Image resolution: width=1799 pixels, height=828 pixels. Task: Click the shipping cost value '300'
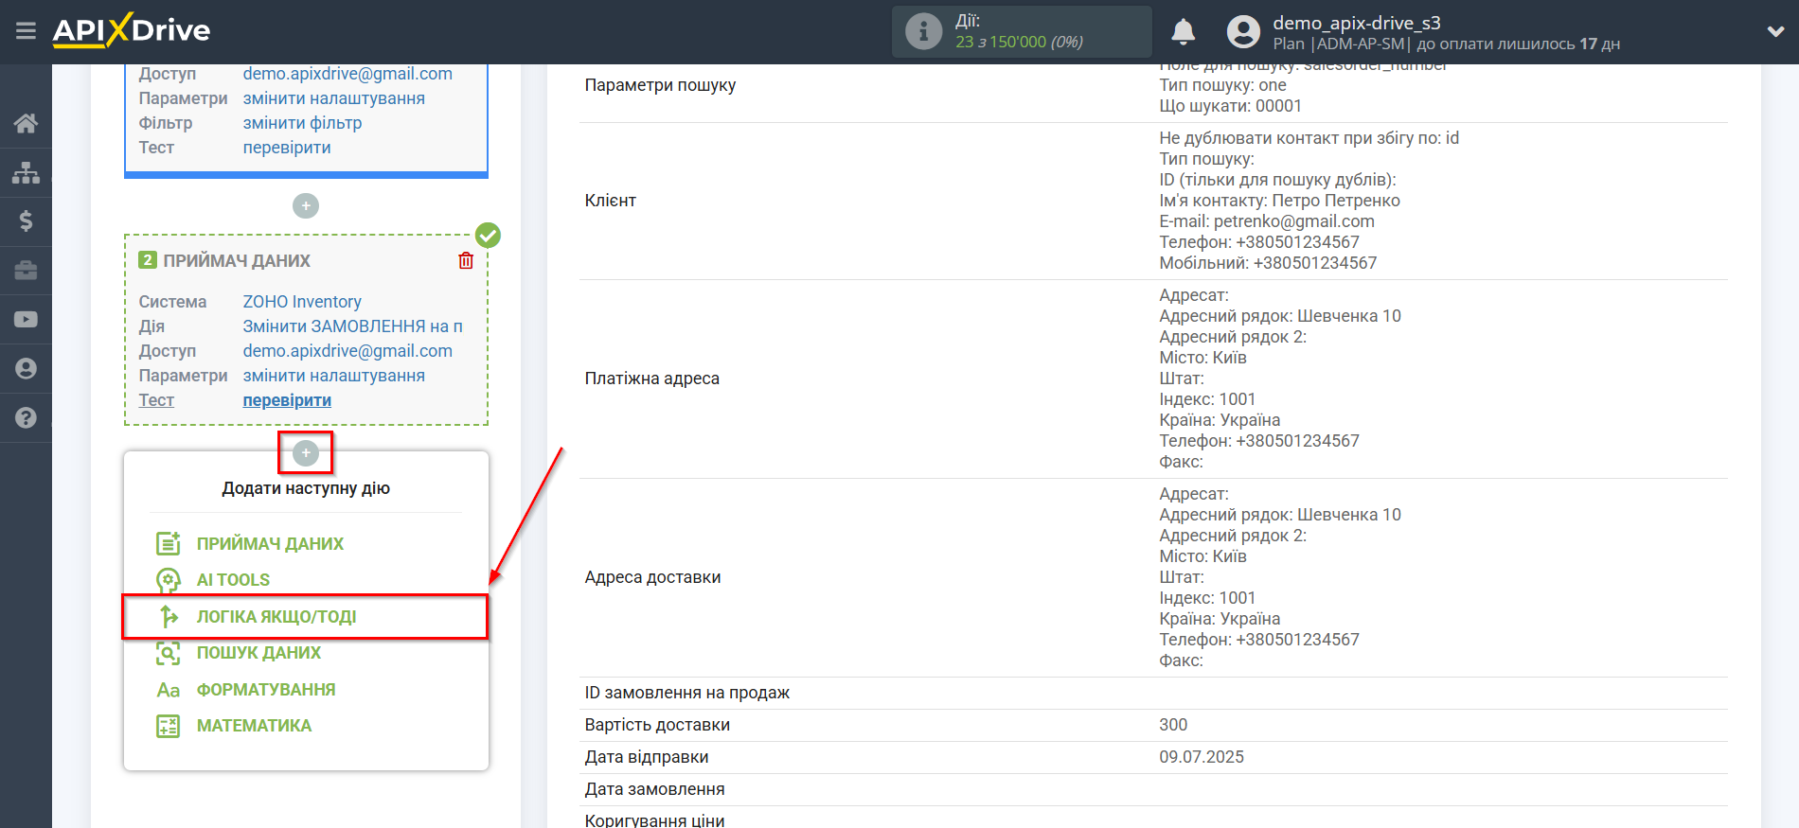pyautogui.click(x=1173, y=725)
